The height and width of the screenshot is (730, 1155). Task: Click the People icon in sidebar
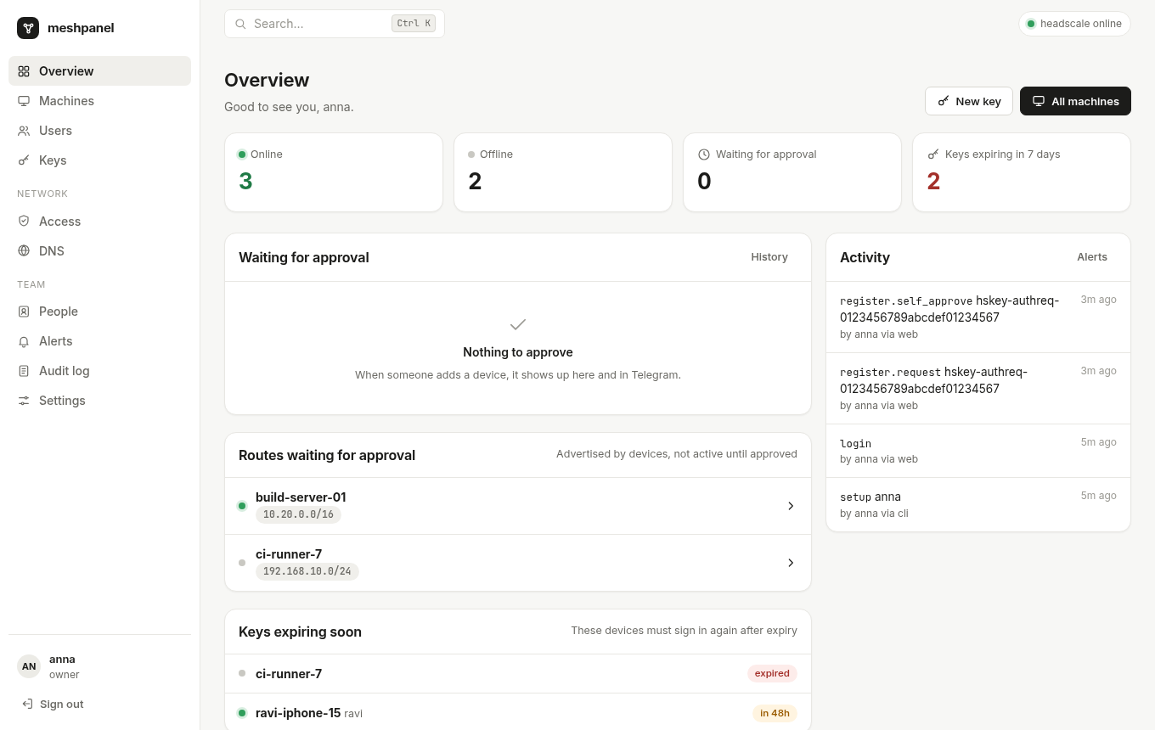(24, 312)
